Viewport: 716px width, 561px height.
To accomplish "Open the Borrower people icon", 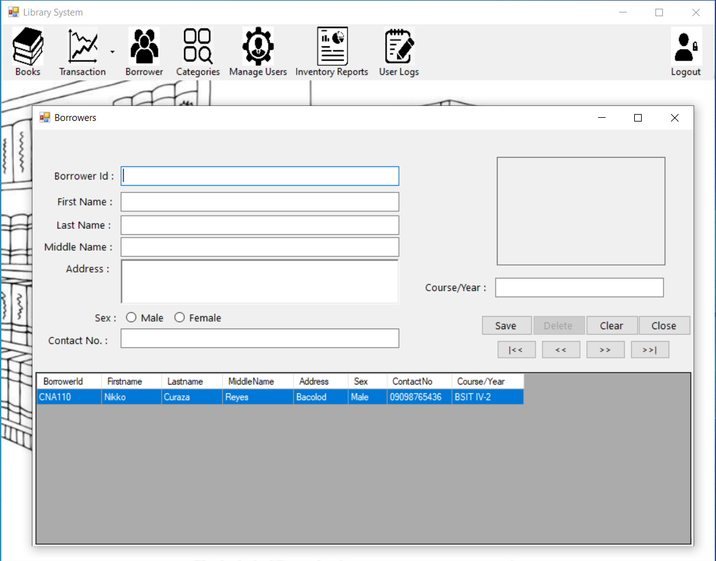I will click(144, 47).
